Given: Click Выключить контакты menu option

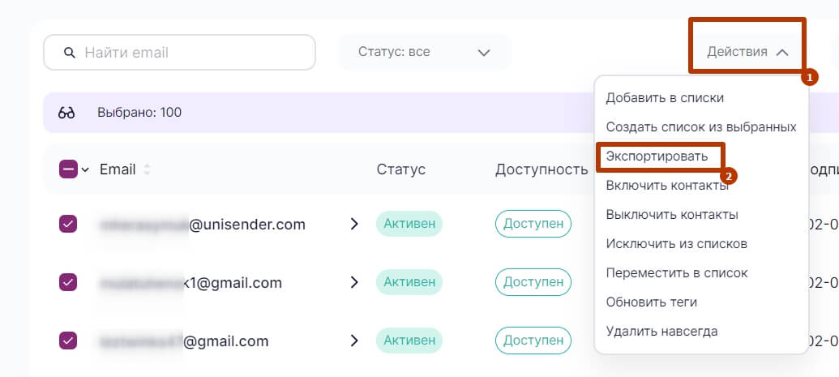Looking at the screenshot, I should pyautogui.click(x=671, y=215).
